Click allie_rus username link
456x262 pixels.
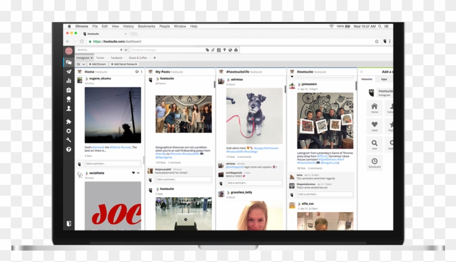tap(308, 204)
